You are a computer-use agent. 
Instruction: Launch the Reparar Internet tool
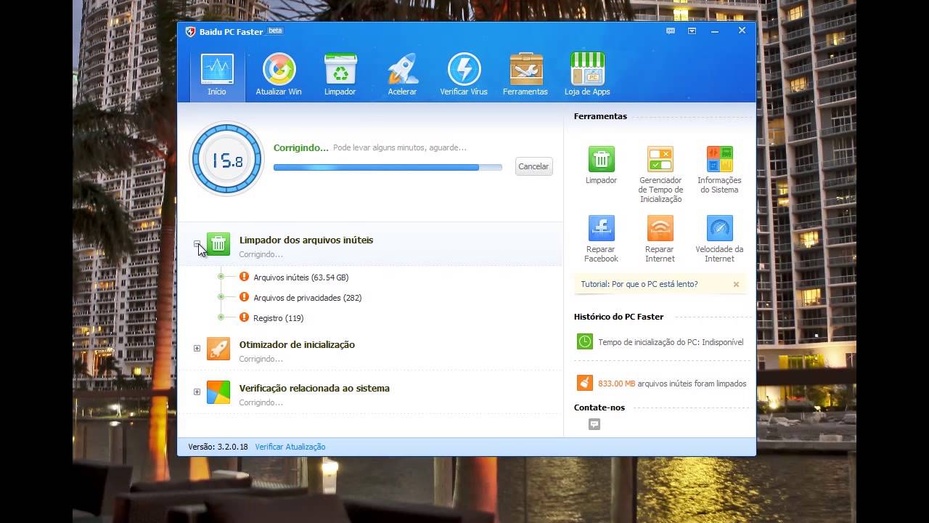point(660,239)
